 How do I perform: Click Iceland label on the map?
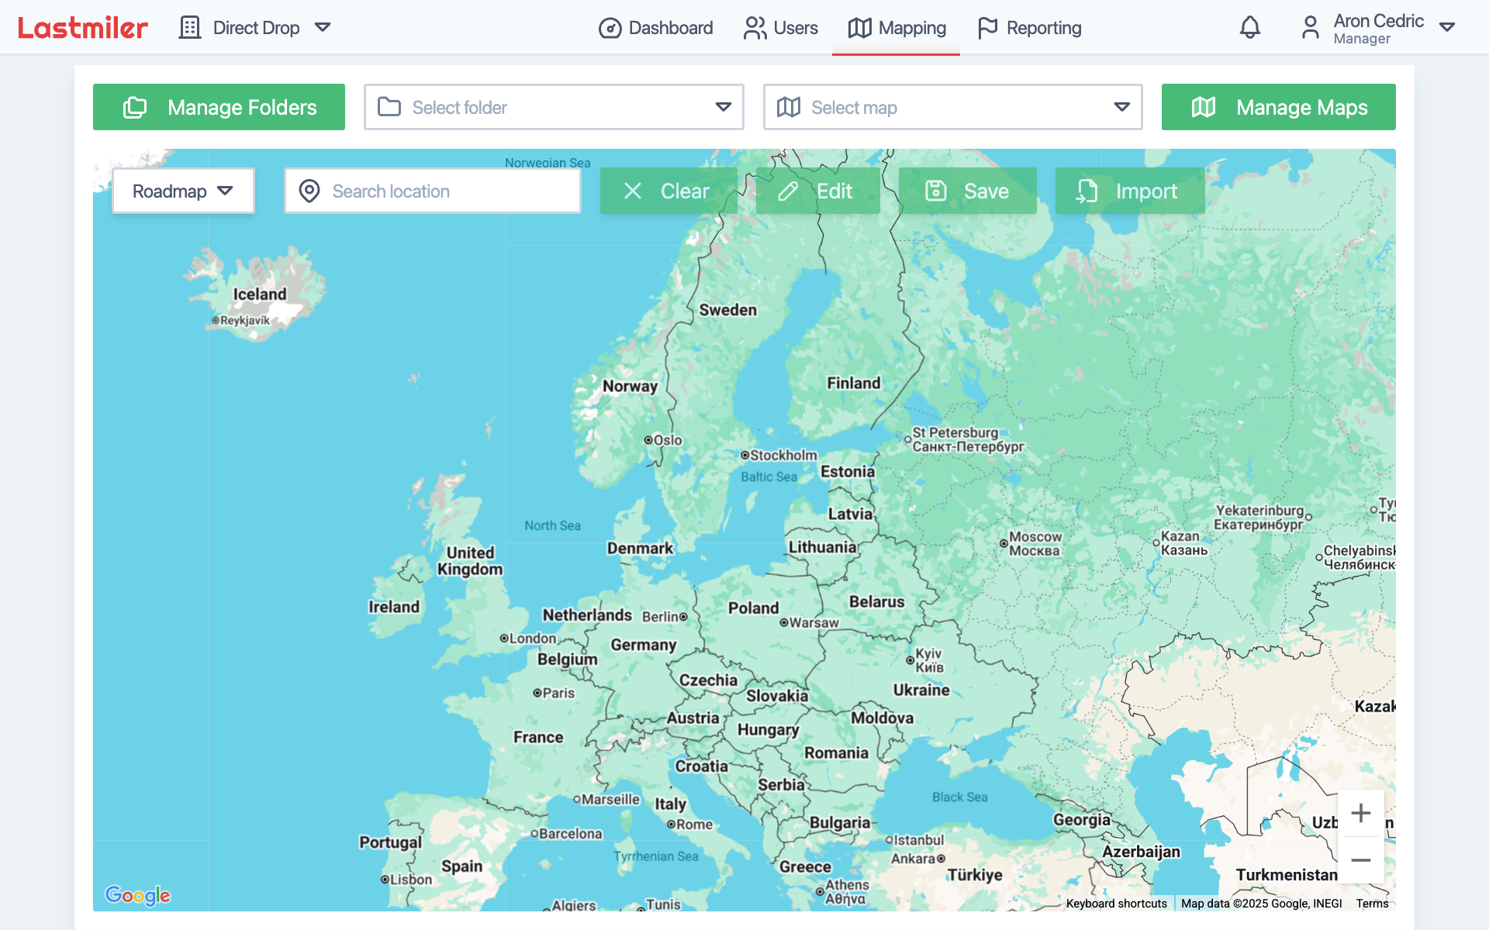click(x=260, y=294)
